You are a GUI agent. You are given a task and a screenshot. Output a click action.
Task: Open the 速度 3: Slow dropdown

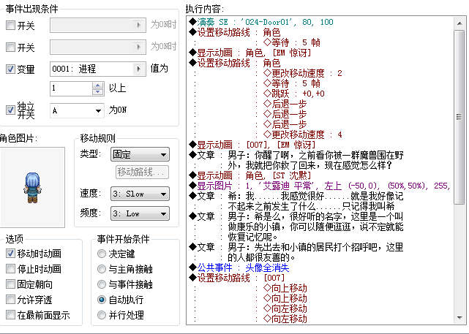[x=140, y=194]
